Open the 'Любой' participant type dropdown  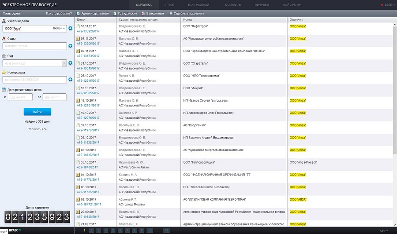(59, 28)
